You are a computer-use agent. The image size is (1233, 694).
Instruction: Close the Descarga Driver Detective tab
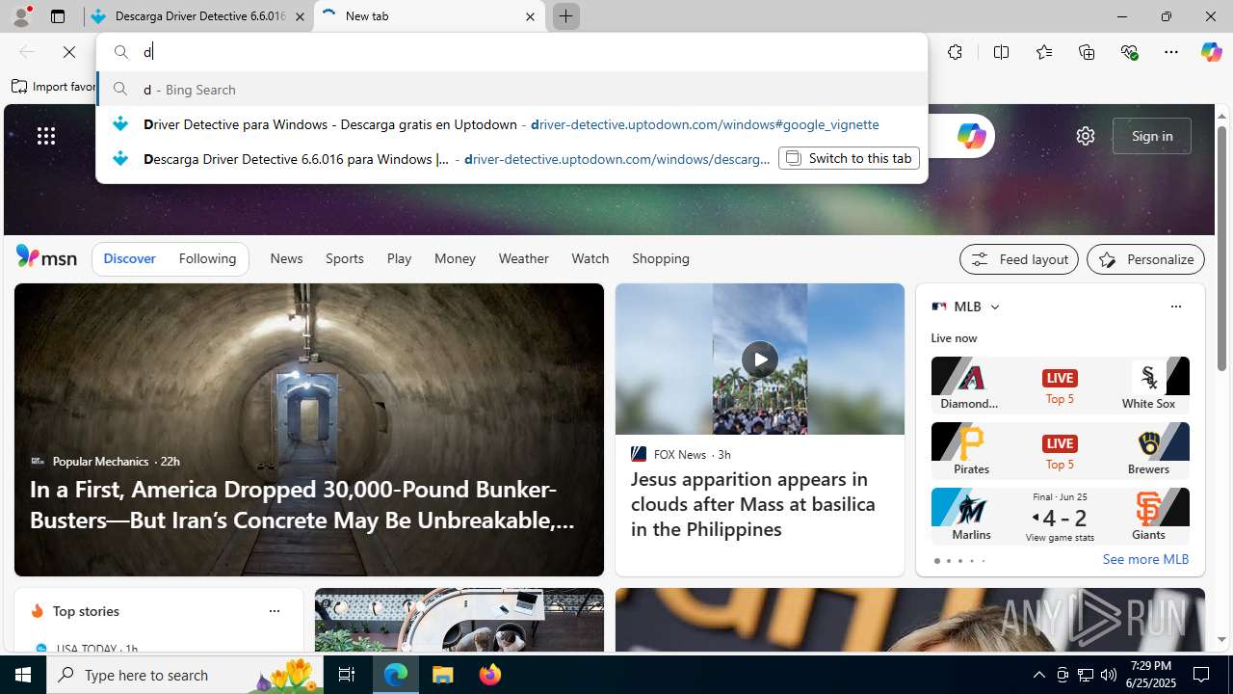point(300,16)
